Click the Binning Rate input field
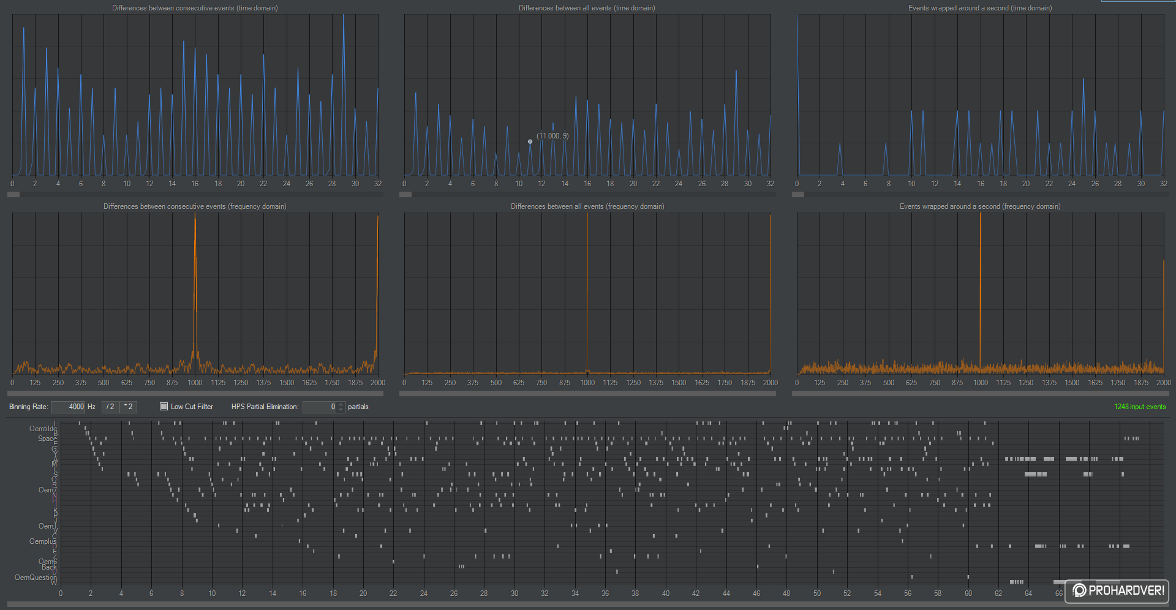The height and width of the screenshot is (610, 1176). coord(68,407)
